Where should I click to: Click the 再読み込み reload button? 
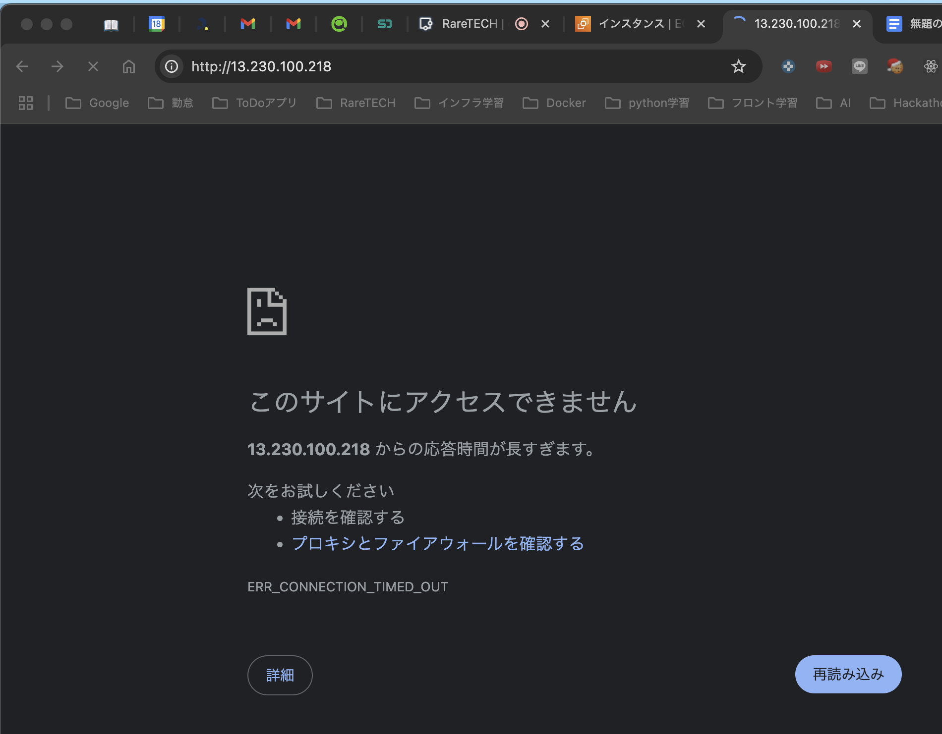point(848,674)
